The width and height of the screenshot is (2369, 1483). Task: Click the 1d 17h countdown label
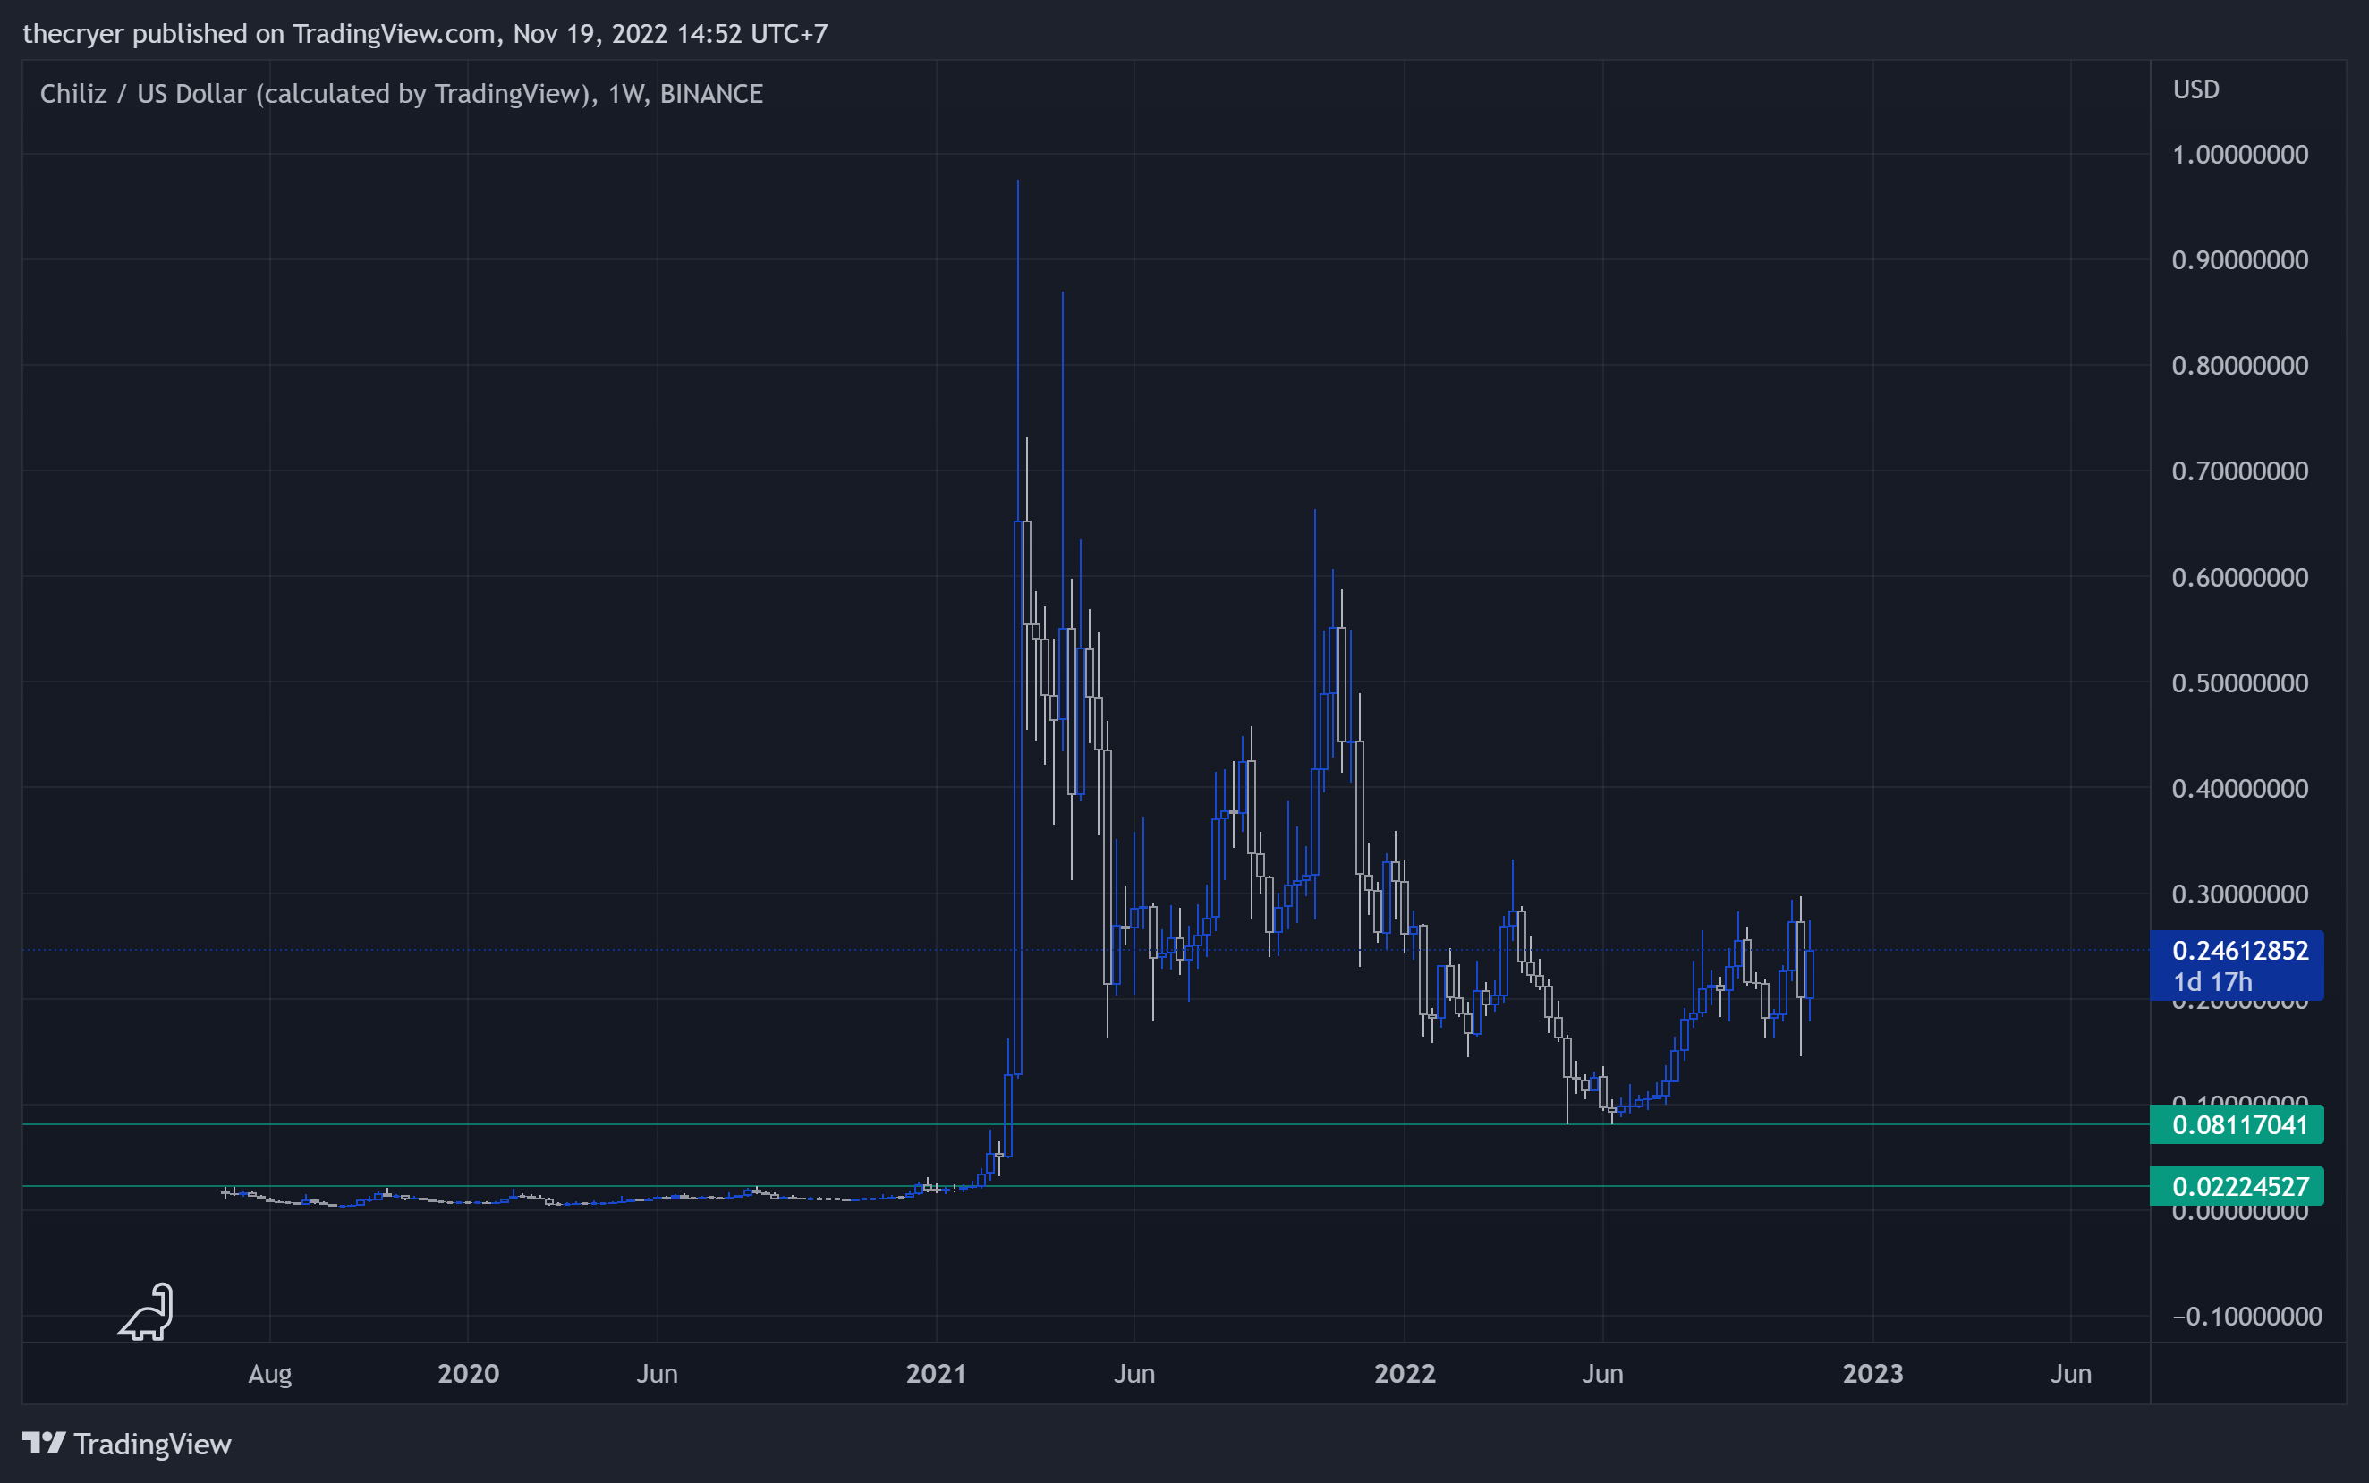(2212, 982)
